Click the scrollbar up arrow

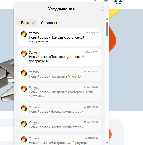107,19
